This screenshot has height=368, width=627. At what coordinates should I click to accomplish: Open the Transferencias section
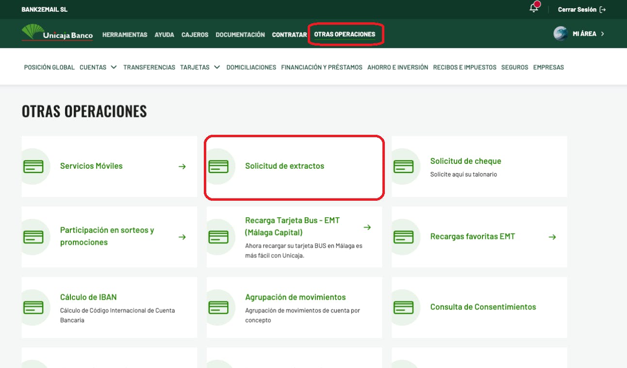point(149,67)
